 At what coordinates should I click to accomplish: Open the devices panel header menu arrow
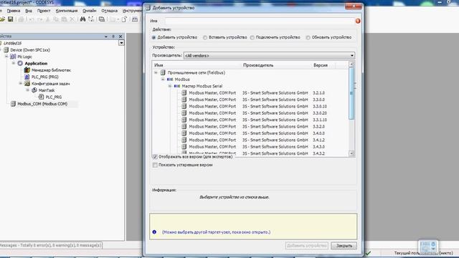[x=105, y=37]
